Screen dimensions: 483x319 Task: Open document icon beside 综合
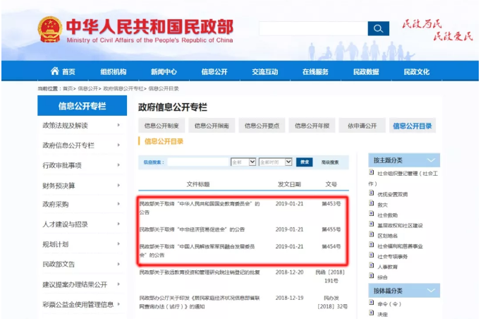(x=372, y=275)
